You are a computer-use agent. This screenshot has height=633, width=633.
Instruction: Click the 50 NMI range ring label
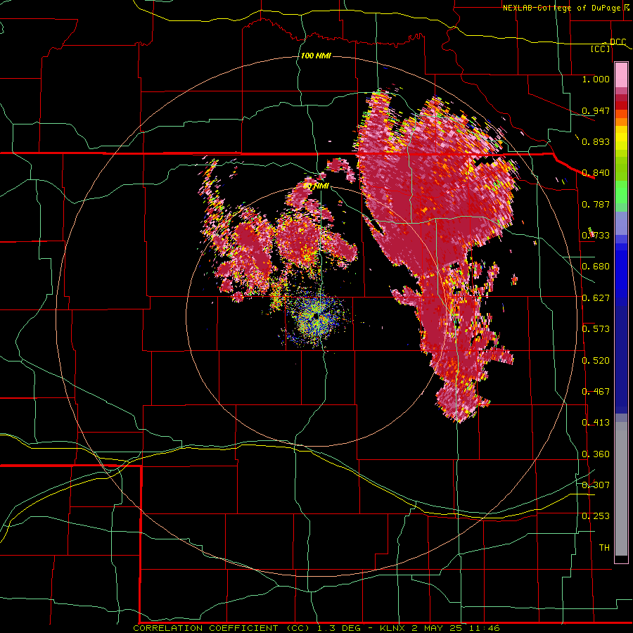click(316, 186)
